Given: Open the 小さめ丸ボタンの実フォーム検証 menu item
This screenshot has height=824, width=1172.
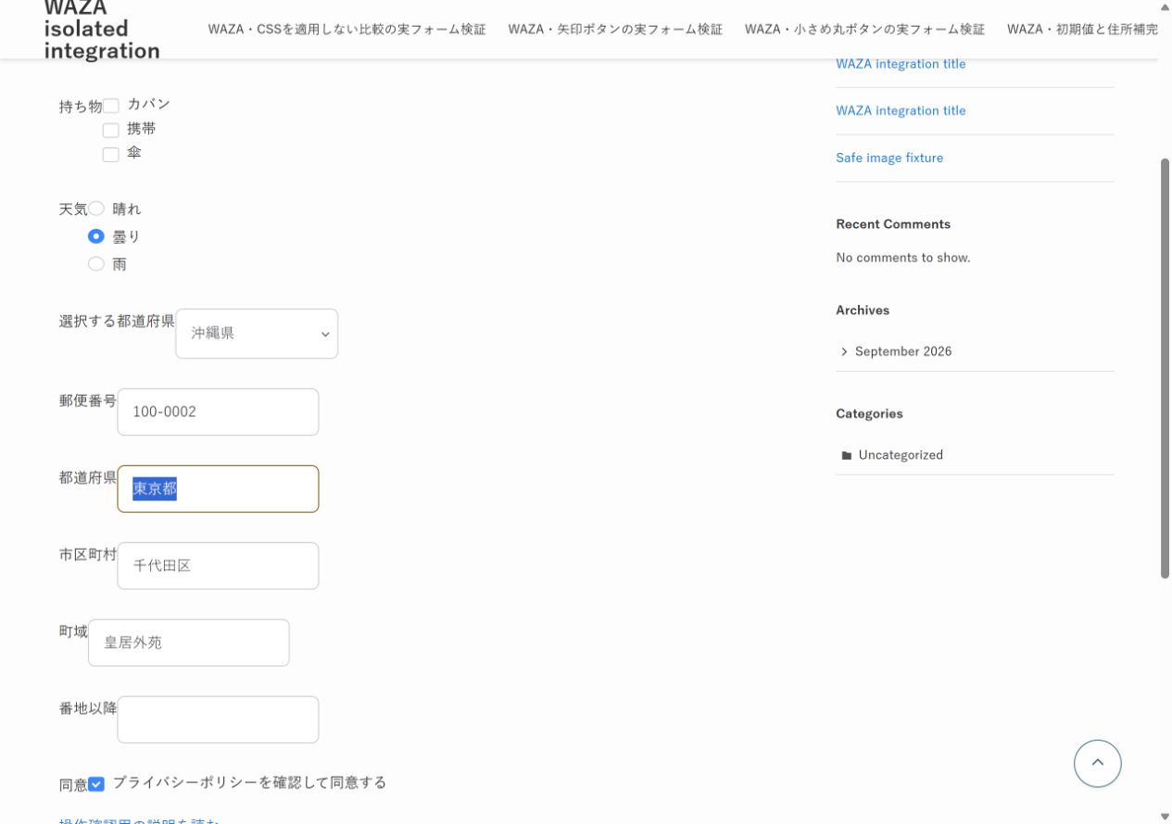Looking at the screenshot, I should pos(864,30).
